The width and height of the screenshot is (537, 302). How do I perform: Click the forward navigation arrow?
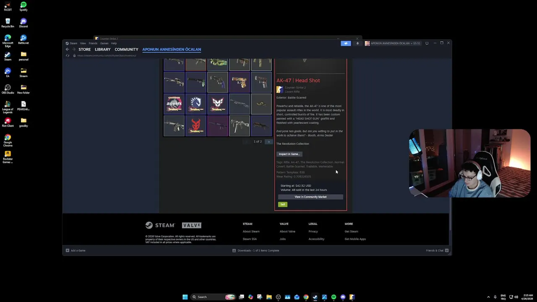74,49
